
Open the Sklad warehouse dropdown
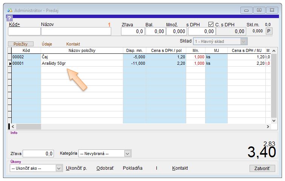click(244, 41)
